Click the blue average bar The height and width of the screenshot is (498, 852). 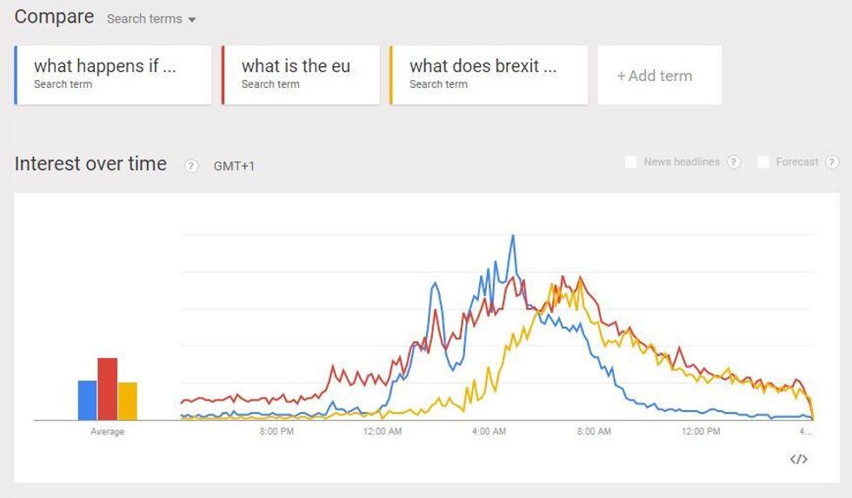[88, 401]
